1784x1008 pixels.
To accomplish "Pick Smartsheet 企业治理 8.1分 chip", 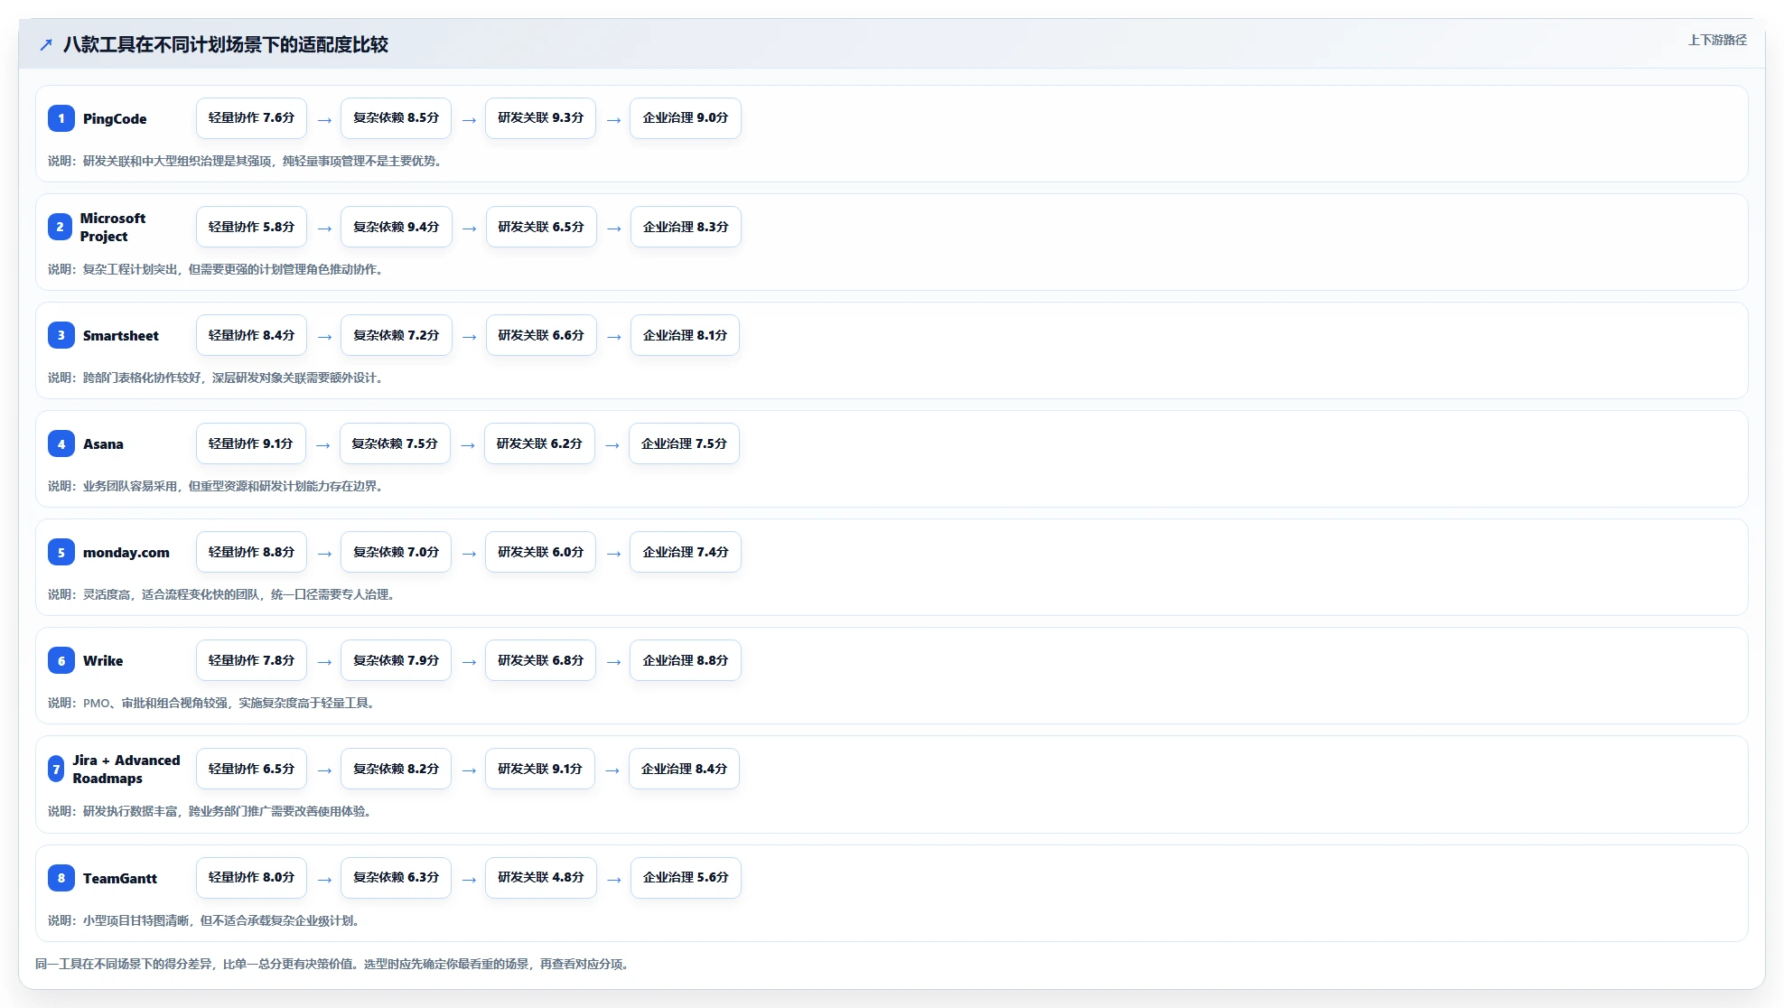I will coord(685,335).
